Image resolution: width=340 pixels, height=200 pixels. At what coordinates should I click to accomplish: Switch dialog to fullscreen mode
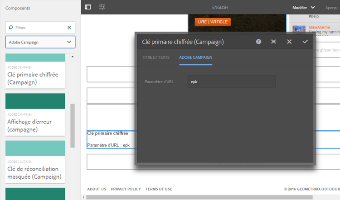click(x=274, y=42)
